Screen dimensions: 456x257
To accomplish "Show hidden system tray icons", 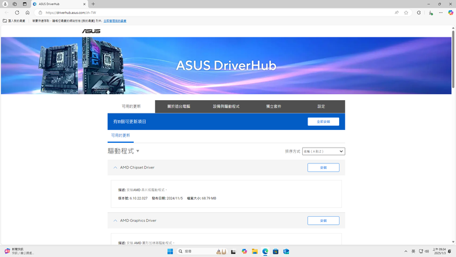I will tap(406, 252).
